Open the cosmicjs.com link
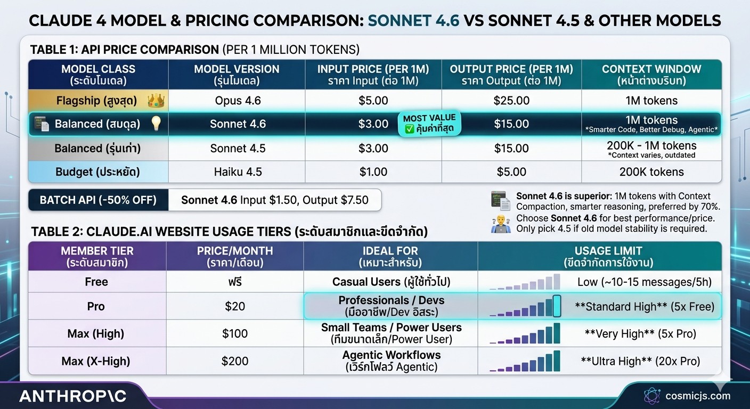750x409 pixels. tap(698, 396)
